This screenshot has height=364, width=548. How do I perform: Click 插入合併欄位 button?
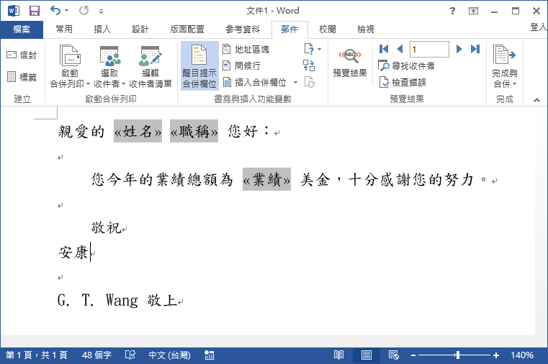[x=255, y=82]
